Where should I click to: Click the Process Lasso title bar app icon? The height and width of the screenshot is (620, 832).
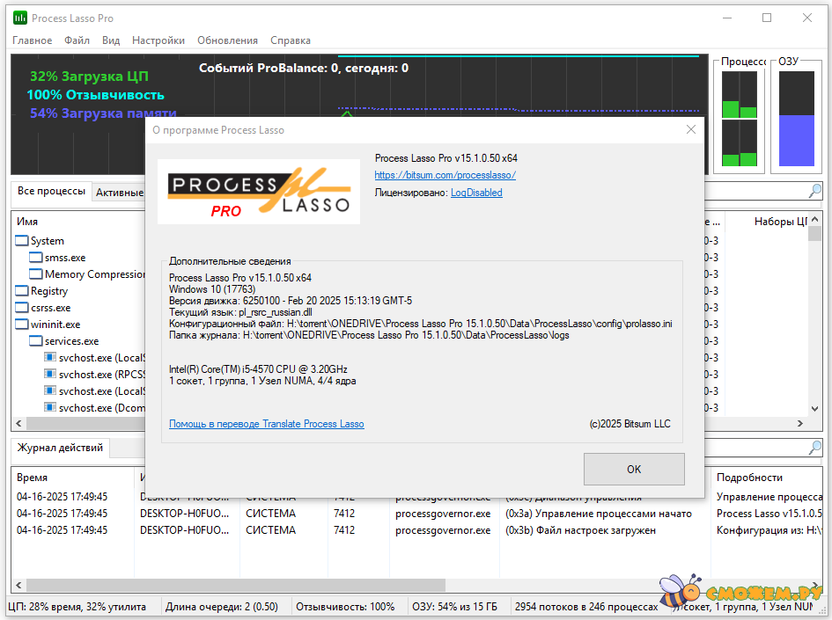pos(19,18)
